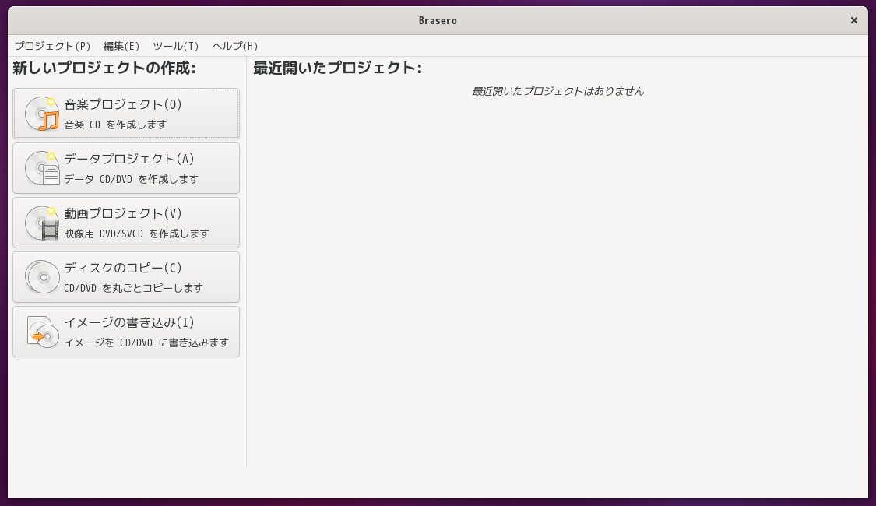The height and width of the screenshot is (506, 876).
Task: Choose イメージの書き込み(I) to burn image
Action: tap(126, 332)
